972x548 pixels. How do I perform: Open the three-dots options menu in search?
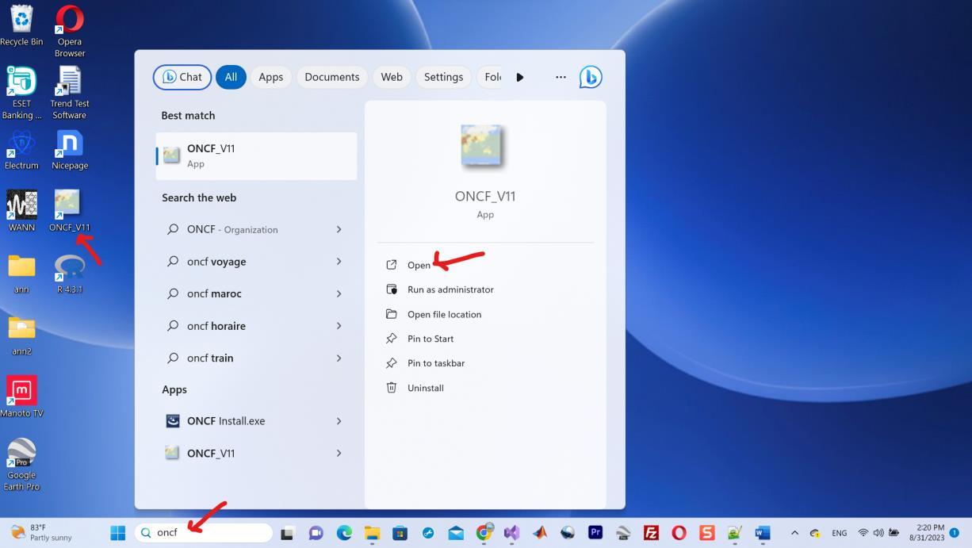pos(561,77)
